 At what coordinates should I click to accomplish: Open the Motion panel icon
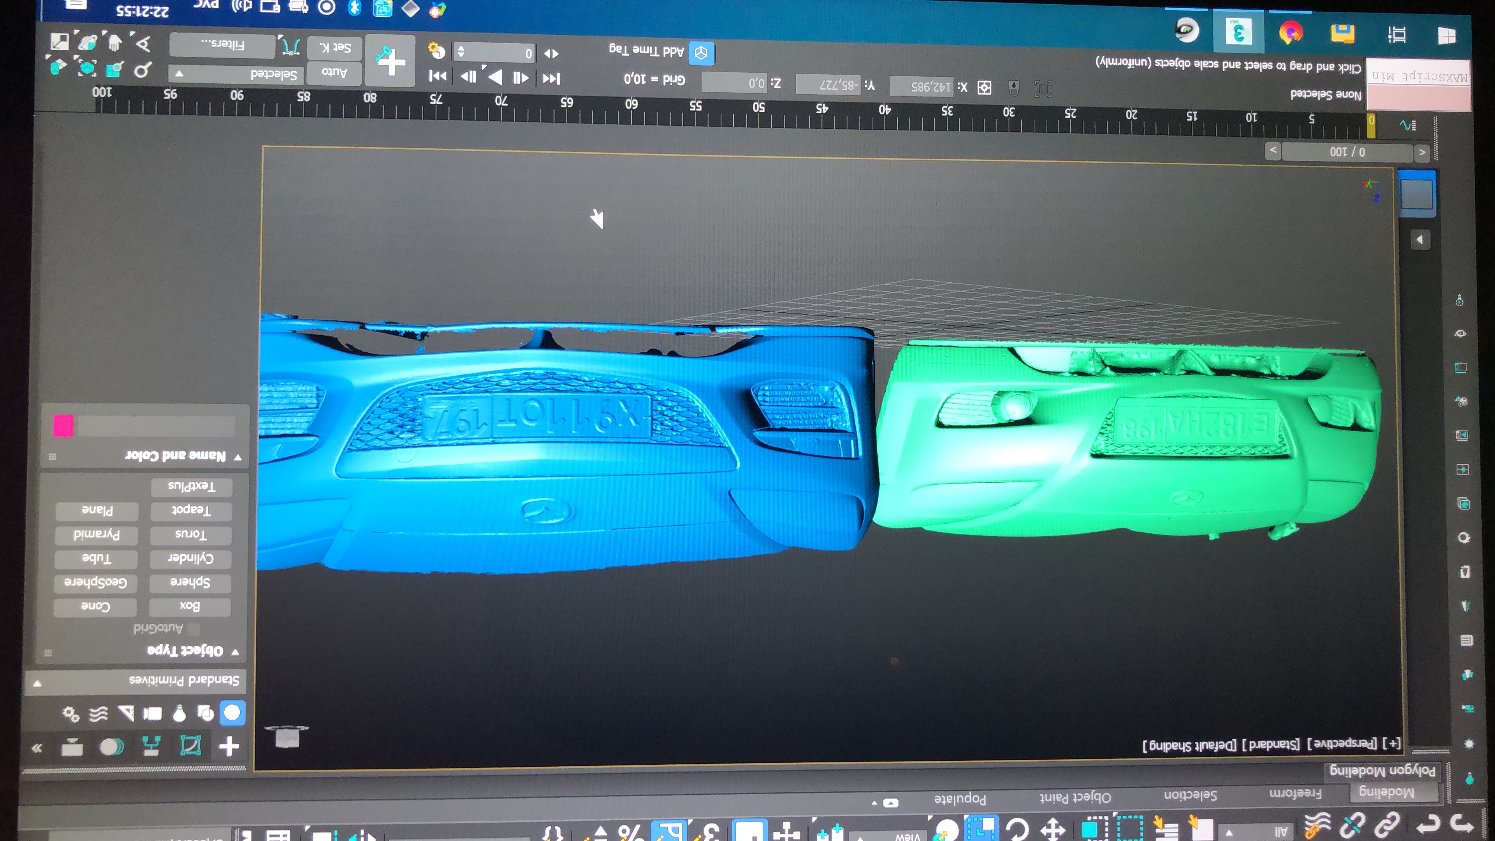coord(111,746)
